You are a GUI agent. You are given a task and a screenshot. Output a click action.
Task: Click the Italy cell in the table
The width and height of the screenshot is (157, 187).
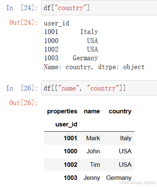[126, 138]
